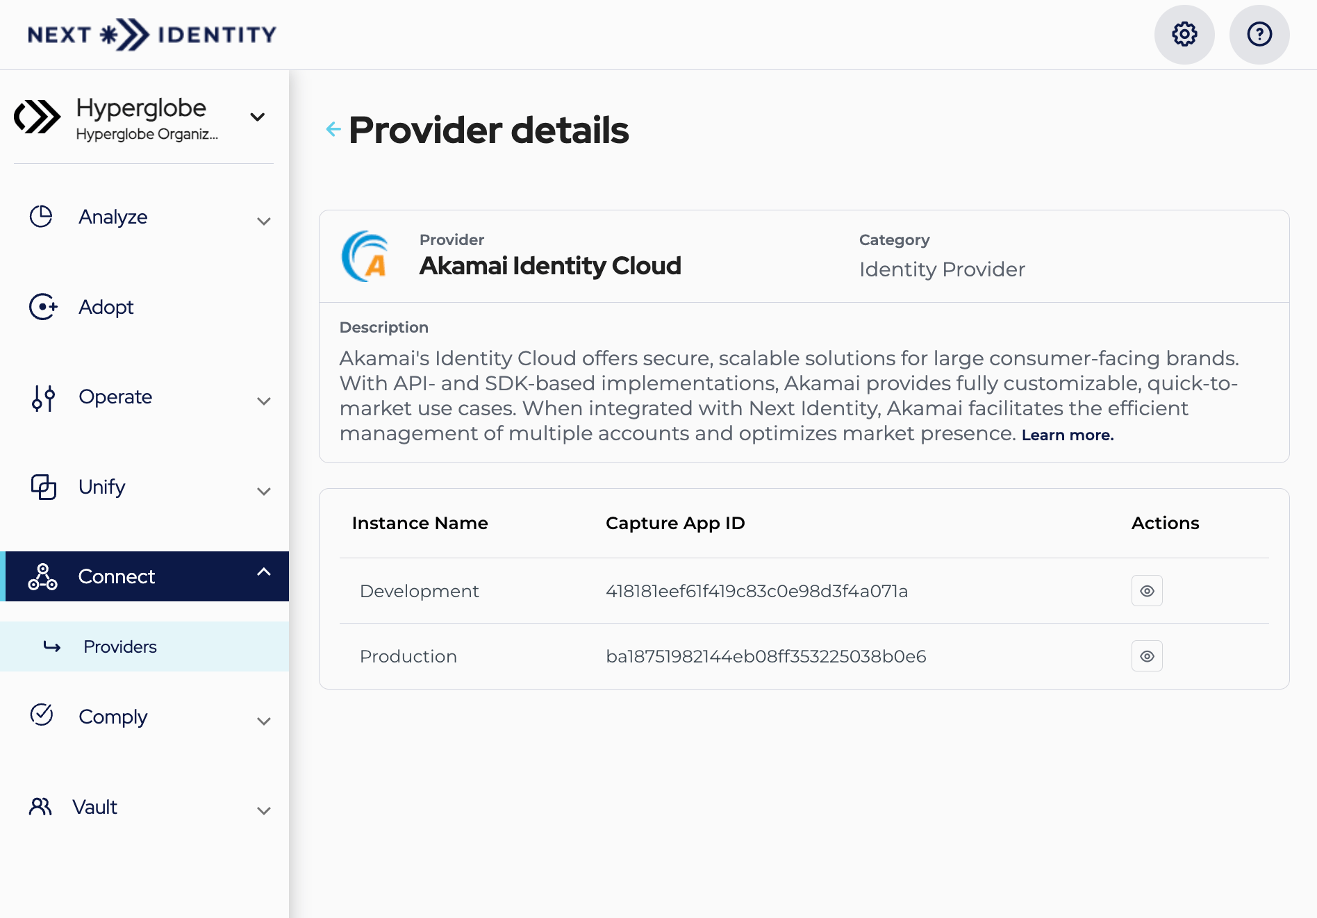
Task: Click the Operate sliders icon
Action: click(x=43, y=398)
